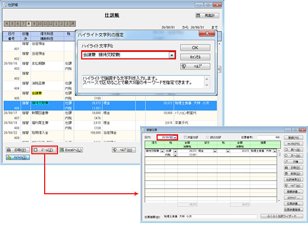
Task: Select the highlighted 会議費 entry row 405
Action: [x=110, y=96]
